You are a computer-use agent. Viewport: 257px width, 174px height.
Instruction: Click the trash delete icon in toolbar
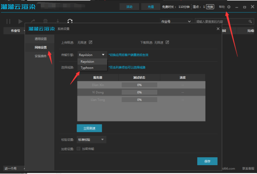click(45, 21)
